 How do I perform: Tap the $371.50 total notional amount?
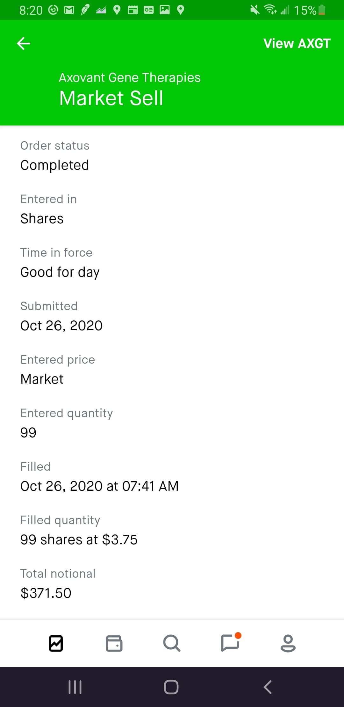point(46,593)
